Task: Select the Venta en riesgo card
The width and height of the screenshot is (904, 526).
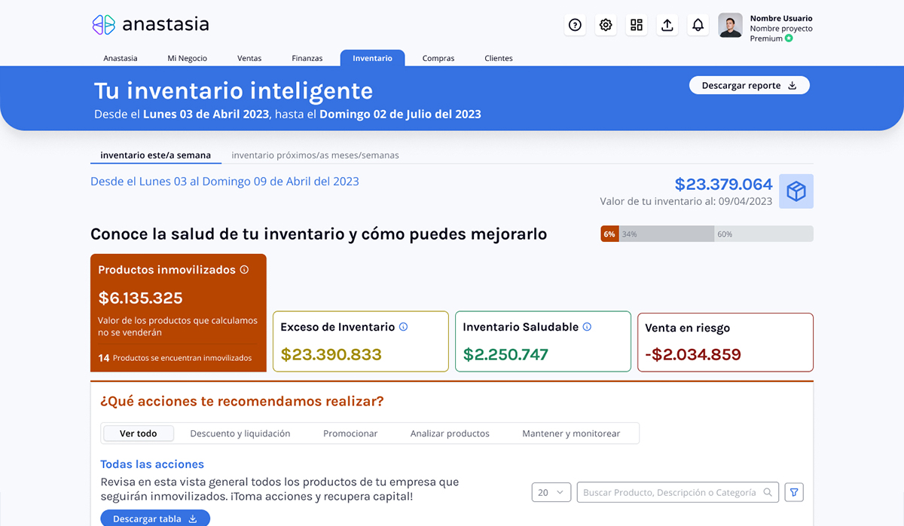Action: pos(725,342)
